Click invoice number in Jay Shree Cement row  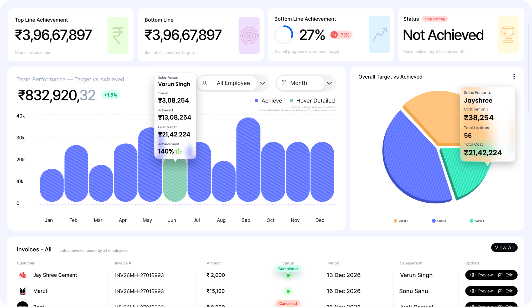pos(139,275)
